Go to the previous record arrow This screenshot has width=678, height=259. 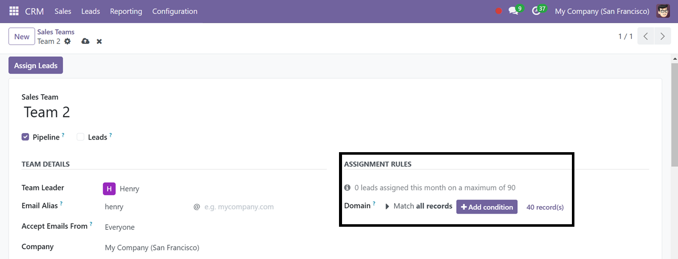coord(646,36)
